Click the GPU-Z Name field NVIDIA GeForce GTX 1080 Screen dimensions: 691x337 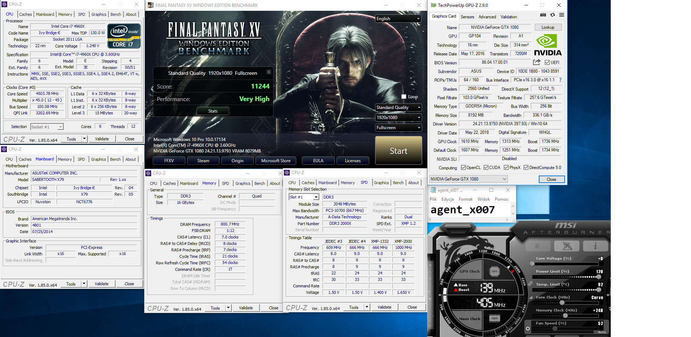[x=494, y=27]
